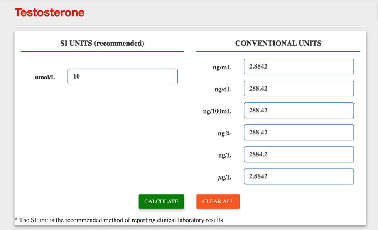This screenshot has height=230, width=378.
Task: Click the ng/L input field
Action: click(x=299, y=154)
